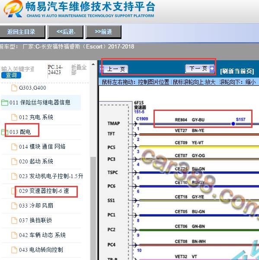Image resolution: width=259 pixels, height=260 pixels.
Task: Open 037 换挡联锁 item
Action: pos(35,221)
